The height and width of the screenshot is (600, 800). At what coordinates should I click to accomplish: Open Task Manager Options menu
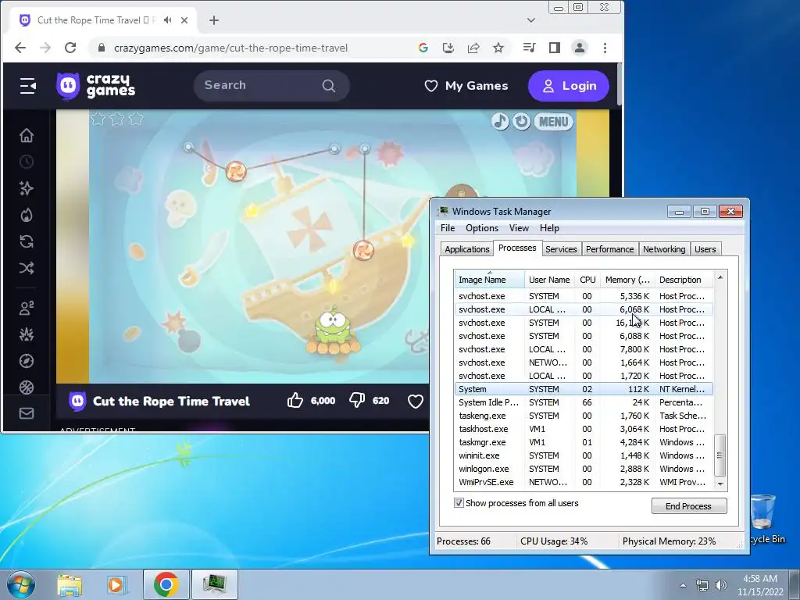pyautogui.click(x=481, y=228)
